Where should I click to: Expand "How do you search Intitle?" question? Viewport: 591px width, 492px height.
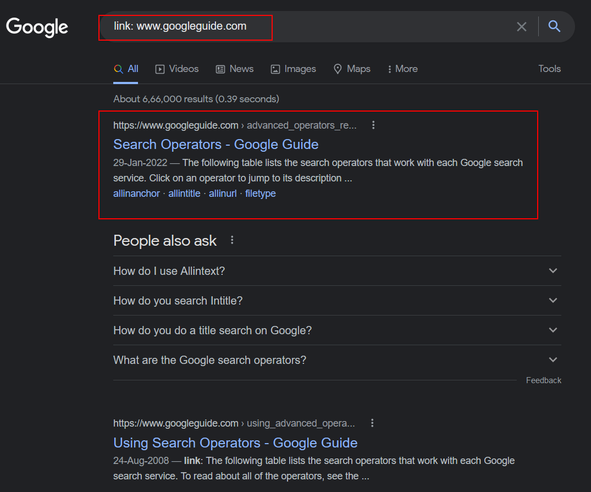tap(337, 301)
